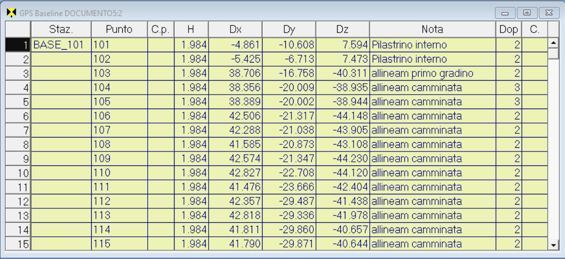Click the Dop column header

(x=509, y=29)
